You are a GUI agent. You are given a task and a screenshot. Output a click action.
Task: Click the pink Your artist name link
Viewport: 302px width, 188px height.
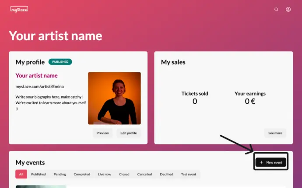[x=36, y=76]
